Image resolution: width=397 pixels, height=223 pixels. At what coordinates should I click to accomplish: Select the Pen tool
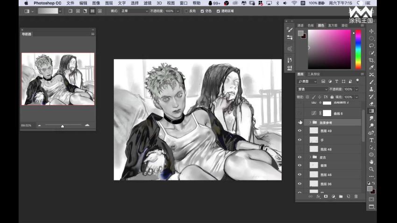coord(371,133)
